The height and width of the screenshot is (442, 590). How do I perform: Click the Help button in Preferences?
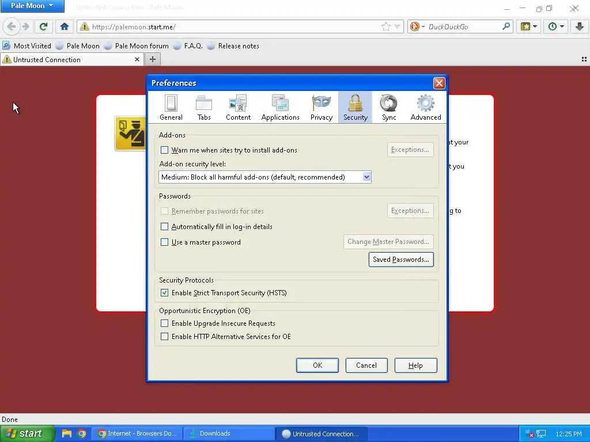click(415, 365)
